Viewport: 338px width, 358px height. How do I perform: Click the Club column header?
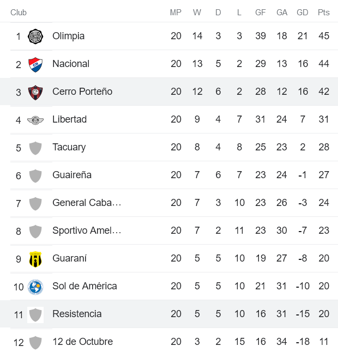19,13
